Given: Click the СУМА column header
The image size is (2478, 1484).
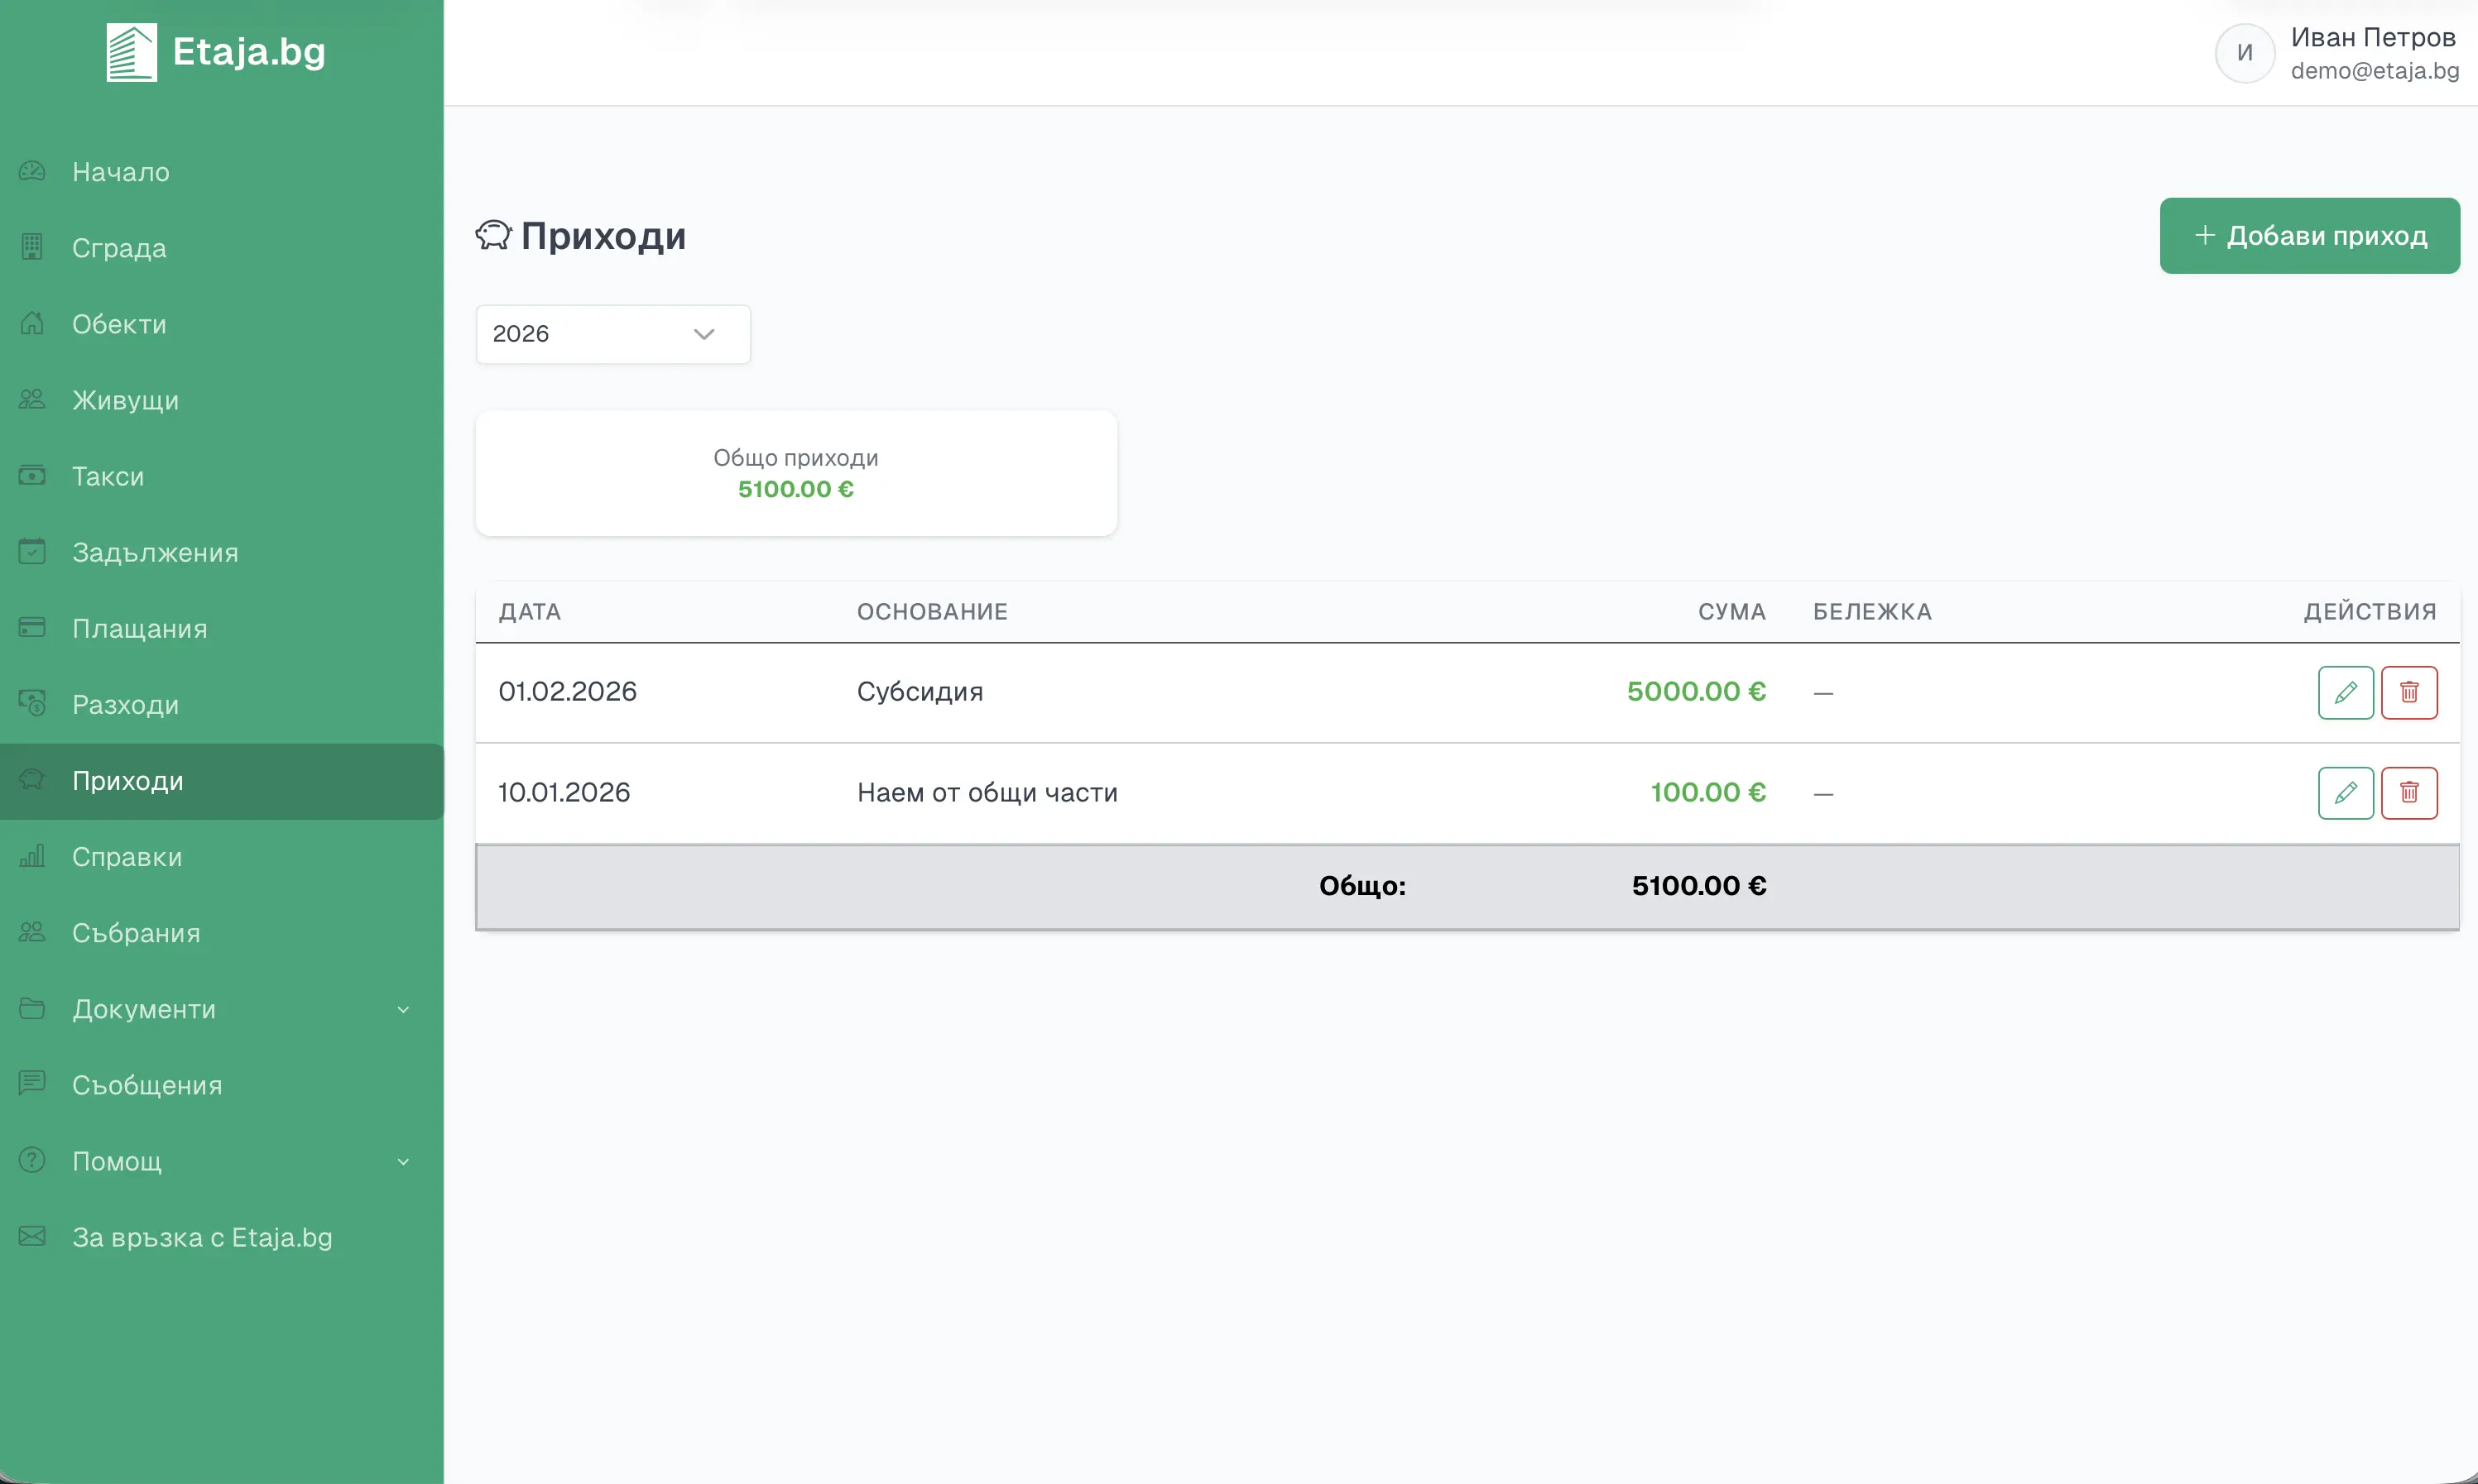Looking at the screenshot, I should tap(1731, 612).
